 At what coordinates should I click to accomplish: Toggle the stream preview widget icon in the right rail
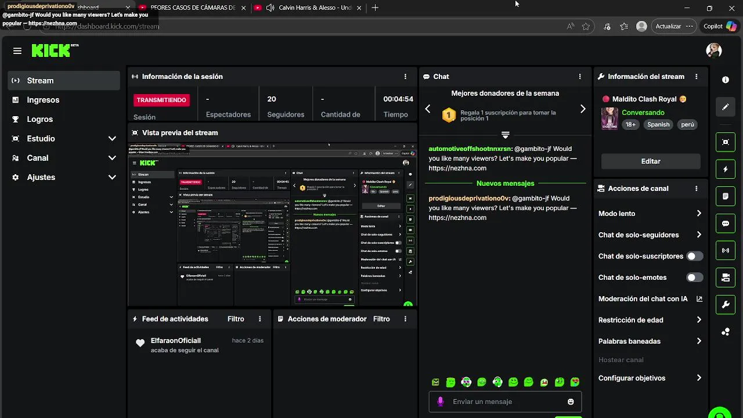point(726,142)
